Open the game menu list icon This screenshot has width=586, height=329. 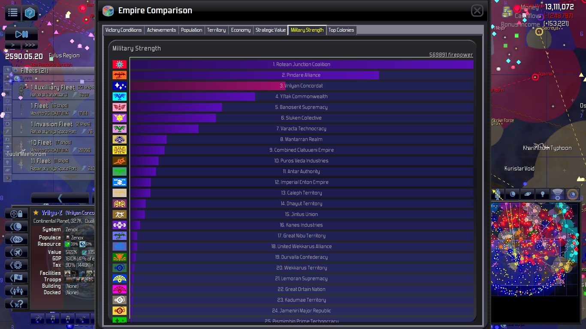tap(13, 13)
